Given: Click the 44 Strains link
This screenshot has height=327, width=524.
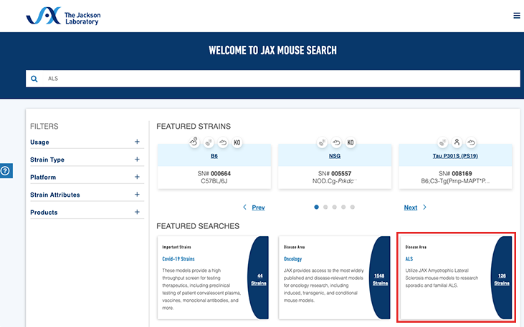Looking at the screenshot, I should coord(259,280).
